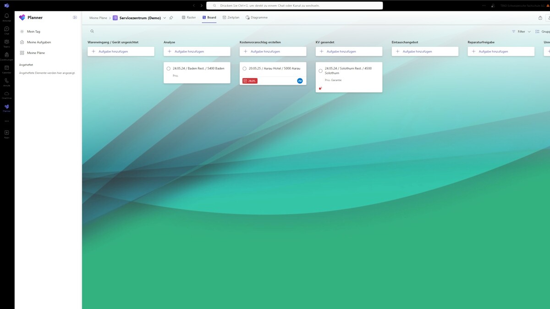Image resolution: width=550 pixels, height=309 pixels.
Task: Complete the Aarau Hotel task circle
Action: (x=245, y=69)
